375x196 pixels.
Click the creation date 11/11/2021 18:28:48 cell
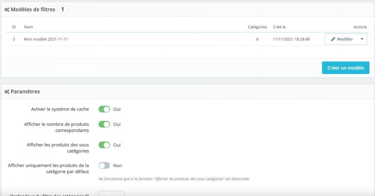[x=291, y=39]
